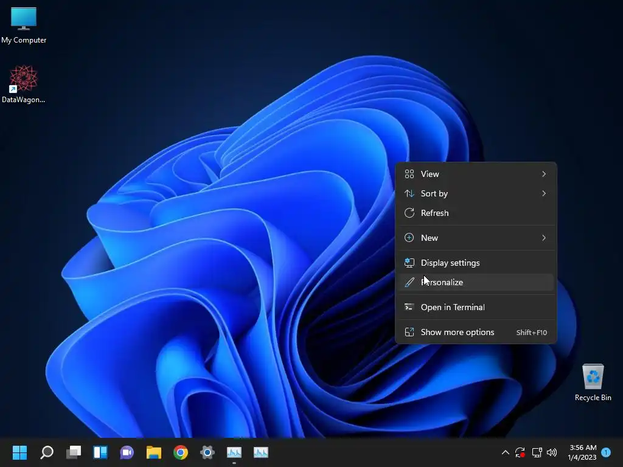Screen dimensions: 623x467
Task: Open the clock showing 3:56 AM
Action: click(x=582, y=452)
